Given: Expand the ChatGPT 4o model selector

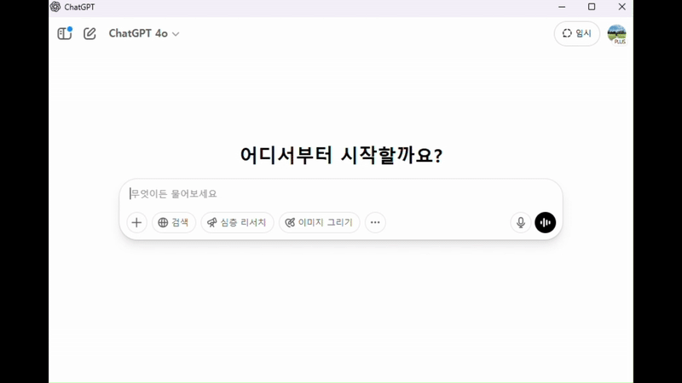Looking at the screenshot, I should [144, 33].
